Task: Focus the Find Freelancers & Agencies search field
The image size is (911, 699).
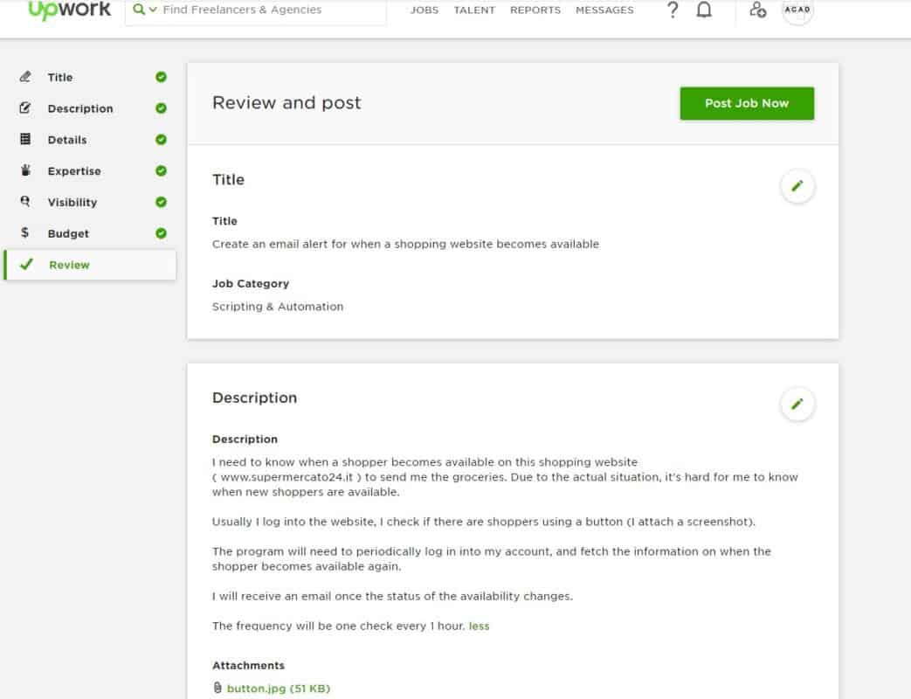Action: click(x=262, y=10)
